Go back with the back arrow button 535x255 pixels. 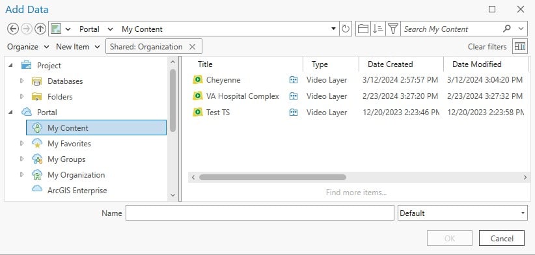point(13,29)
